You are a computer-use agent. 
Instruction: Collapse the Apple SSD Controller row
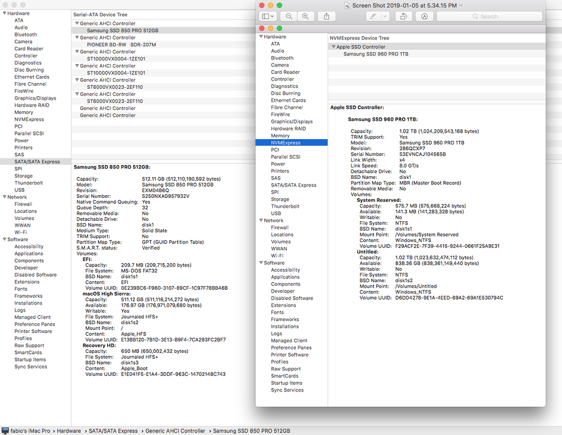click(334, 47)
